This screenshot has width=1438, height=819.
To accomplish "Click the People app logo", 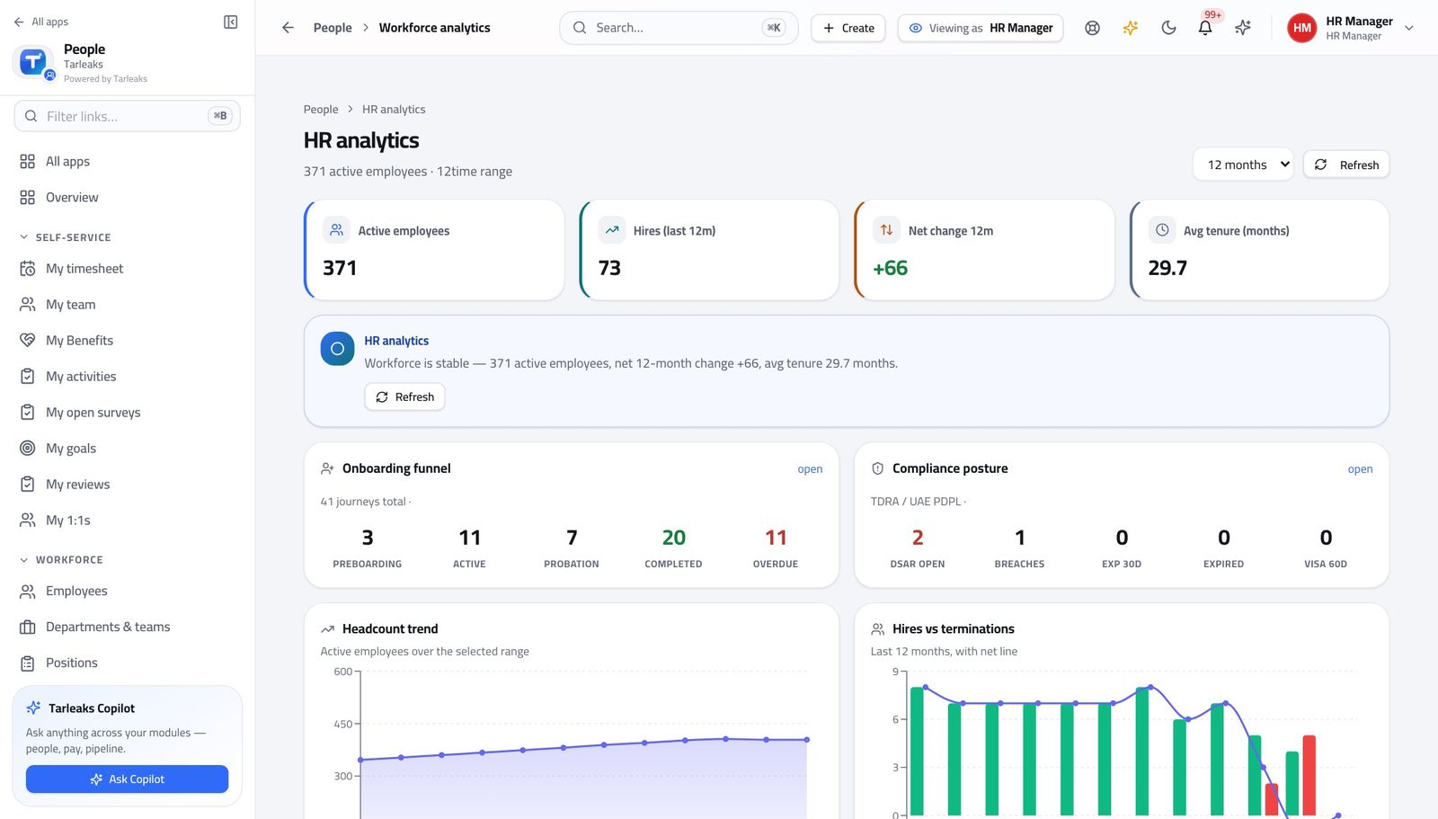I will 33,62.
